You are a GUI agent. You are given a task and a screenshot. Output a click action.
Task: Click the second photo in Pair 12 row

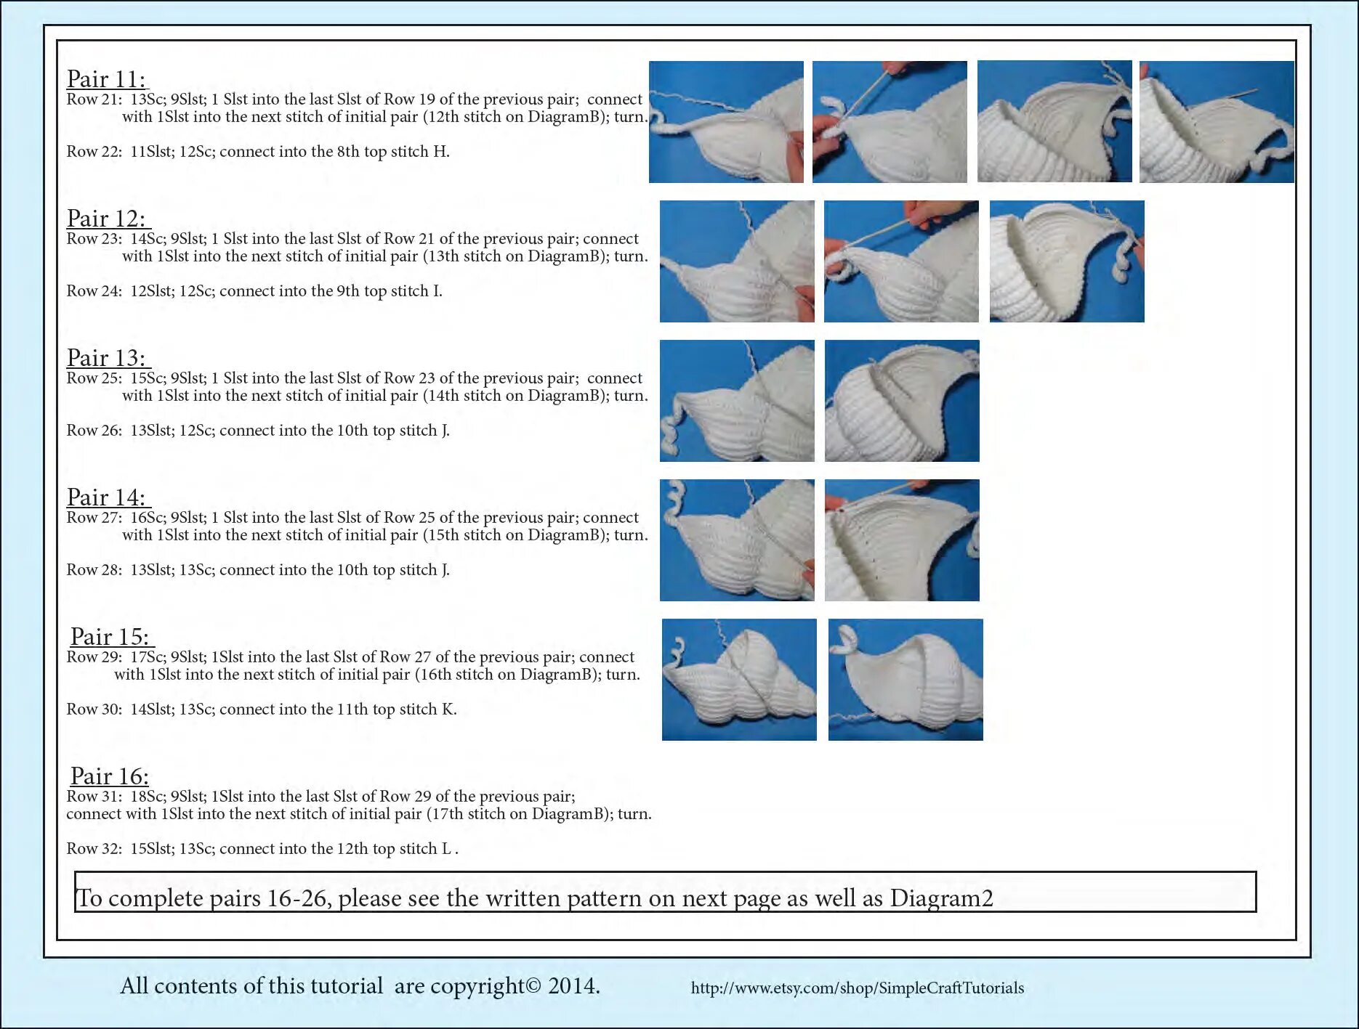pyautogui.click(x=901, y=261)
